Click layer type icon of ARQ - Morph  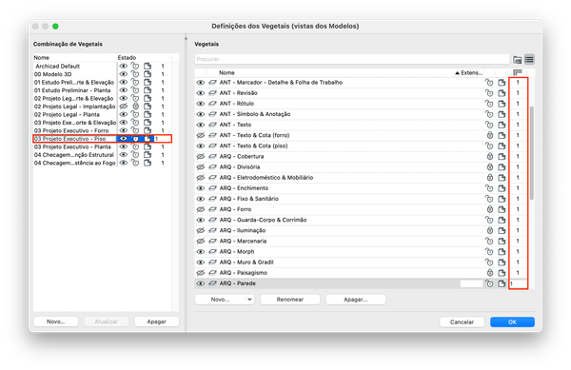click(x=212, y=252)
